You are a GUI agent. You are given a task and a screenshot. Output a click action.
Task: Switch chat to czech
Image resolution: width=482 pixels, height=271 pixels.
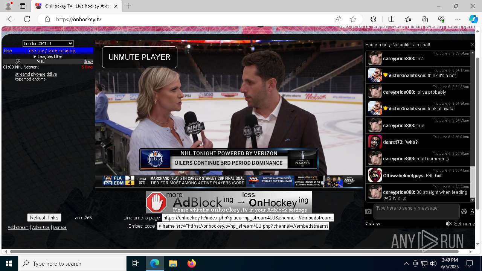(398, 27)
